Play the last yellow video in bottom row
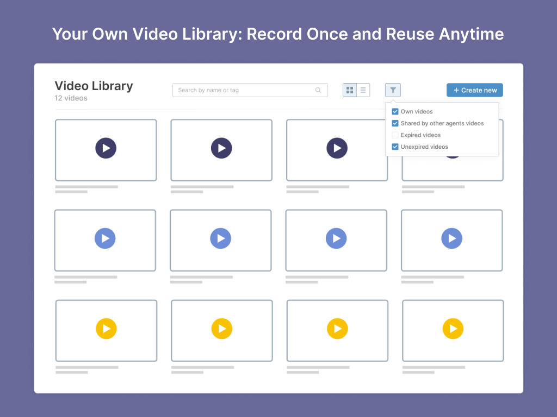 tap(453, 328)
